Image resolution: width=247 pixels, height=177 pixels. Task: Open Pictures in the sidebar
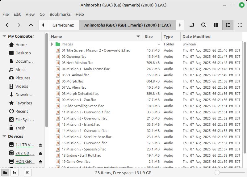[23, 78]
